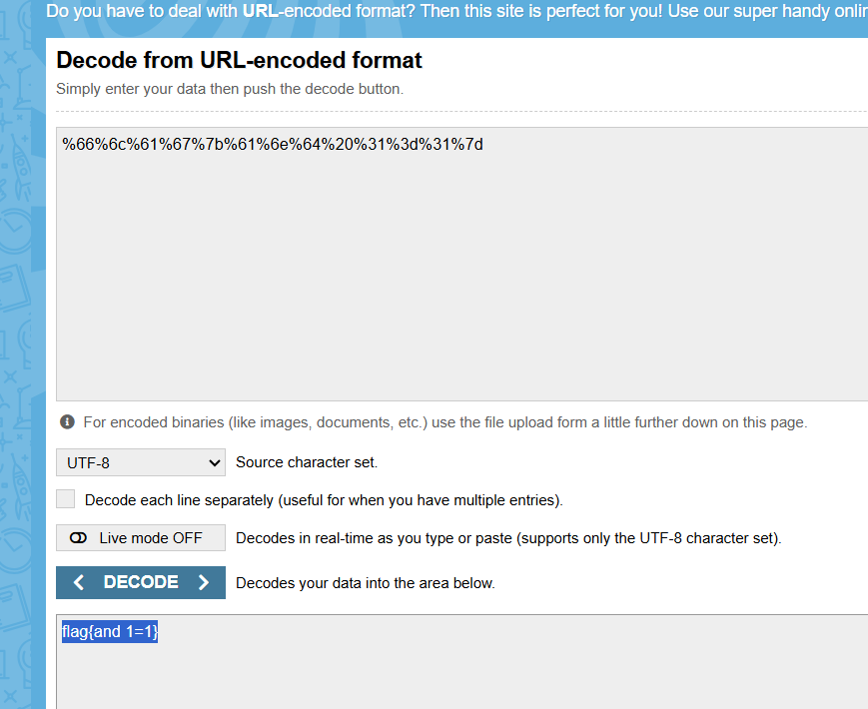Click the 'Source character set' label
Viewport: 868px width, 709px height.
[x=307, y=462]
